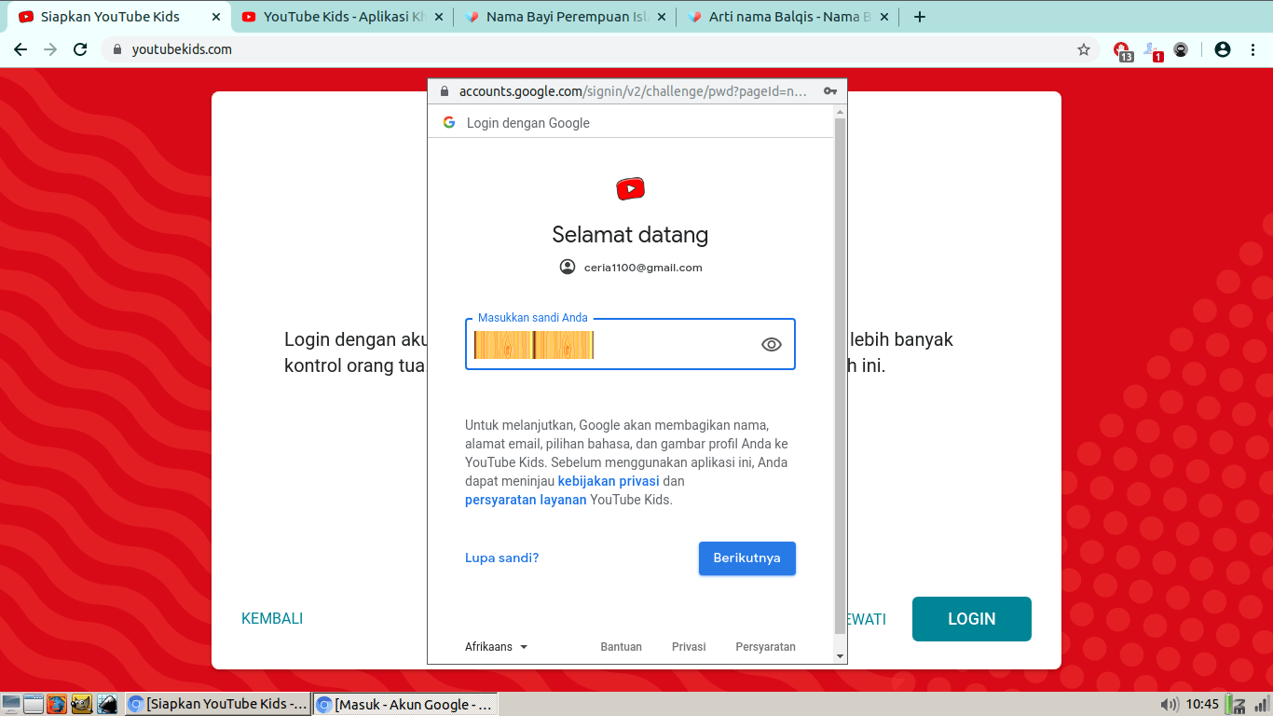Viewport: 1273px width, 716px height.
Task: Open the persyaratan layanan link
Action: pyautogui.click(x=526, y=500)
